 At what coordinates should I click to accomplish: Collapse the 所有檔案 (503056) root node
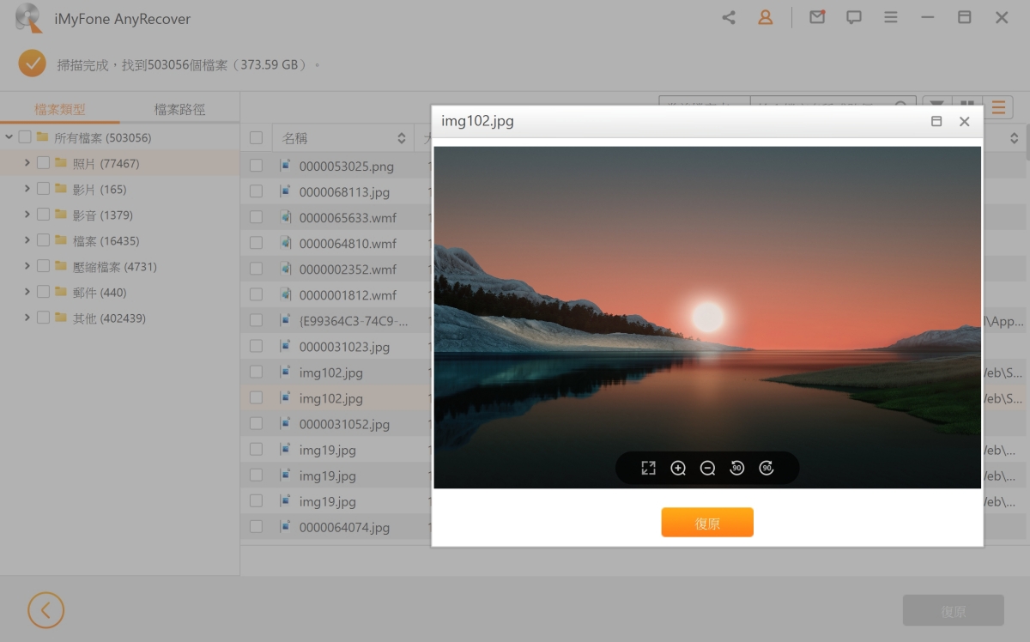9,137
